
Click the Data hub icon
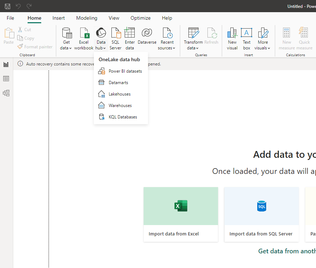[x=101, y=33]
